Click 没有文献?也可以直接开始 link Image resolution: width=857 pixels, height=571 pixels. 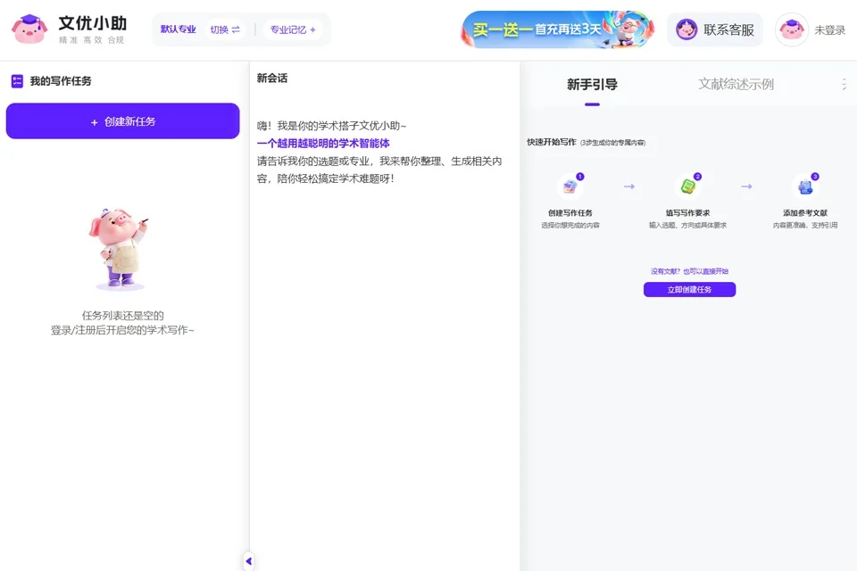pyautogui.click(x=689, y=271)
